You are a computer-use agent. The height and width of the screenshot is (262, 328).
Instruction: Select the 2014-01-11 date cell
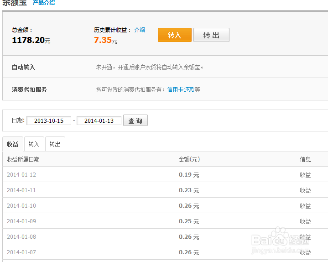tap(21, 190)
